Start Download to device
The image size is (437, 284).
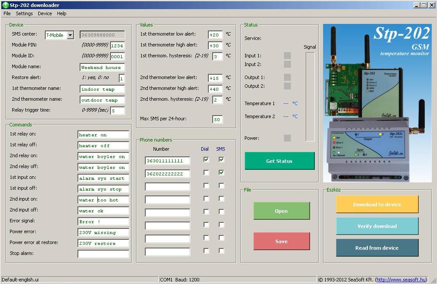[377, 205]
